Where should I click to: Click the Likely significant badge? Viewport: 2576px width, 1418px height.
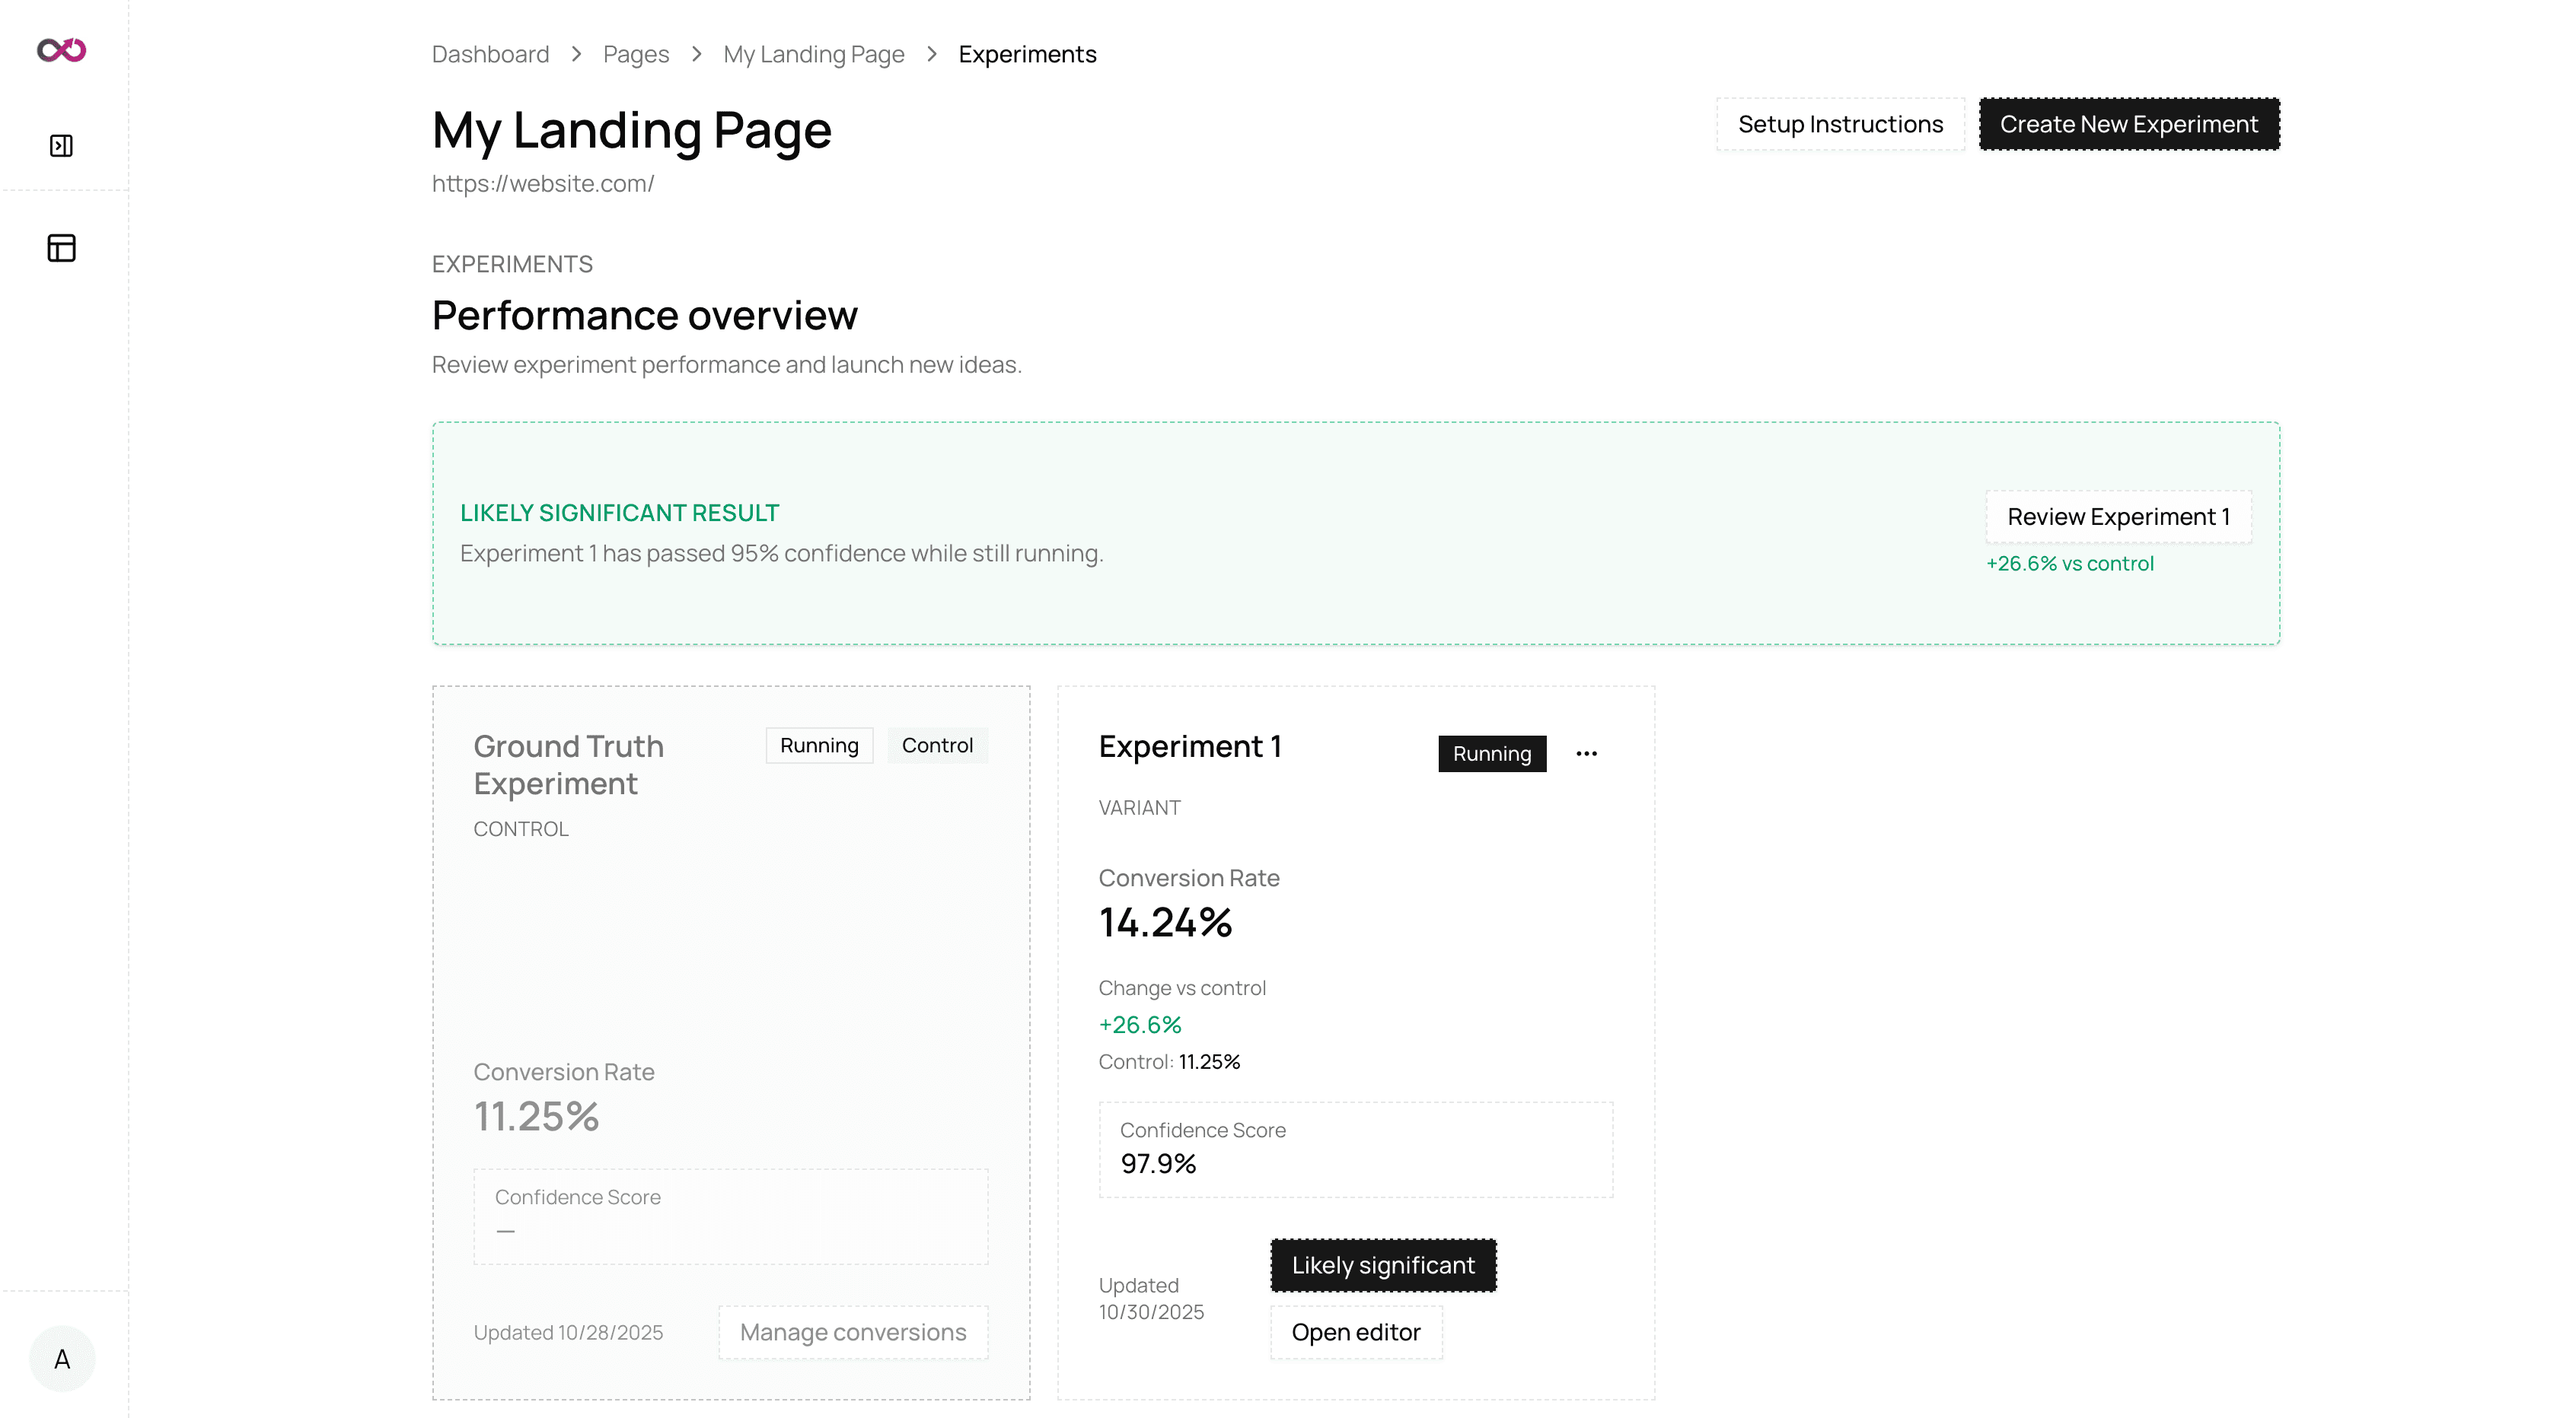[x=1382, y=1265]
